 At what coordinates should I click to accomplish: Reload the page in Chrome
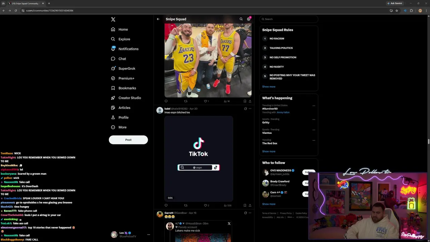pyautogui.click(x=15, y=11)
